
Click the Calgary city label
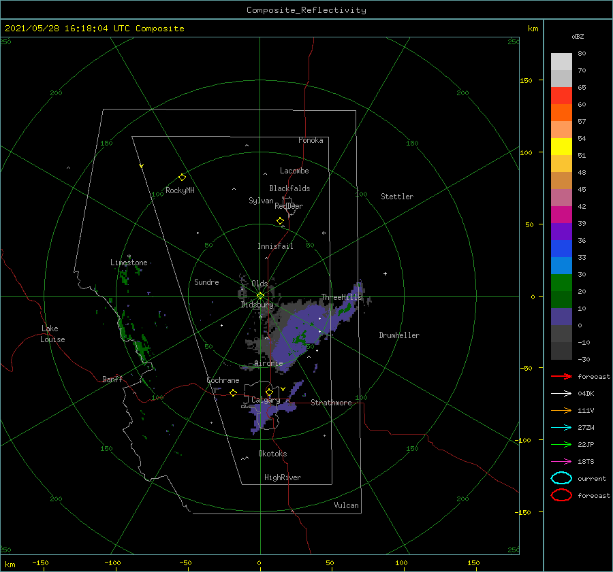coord(266,400)
